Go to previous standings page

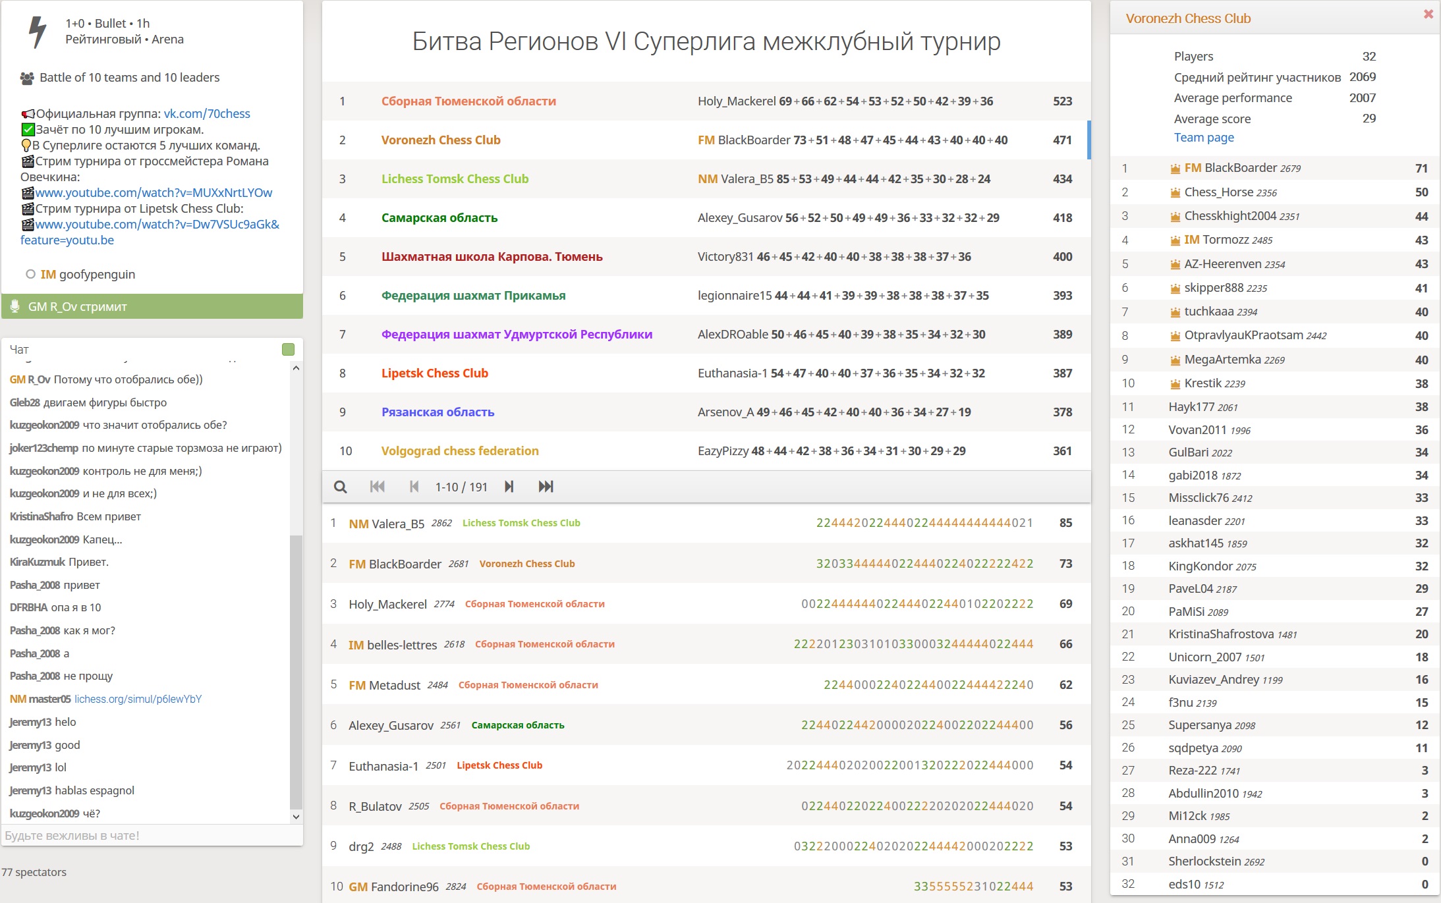414,487
